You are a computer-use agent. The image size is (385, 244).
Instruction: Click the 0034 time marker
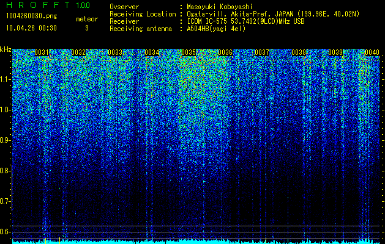click(x=152, y=52)
